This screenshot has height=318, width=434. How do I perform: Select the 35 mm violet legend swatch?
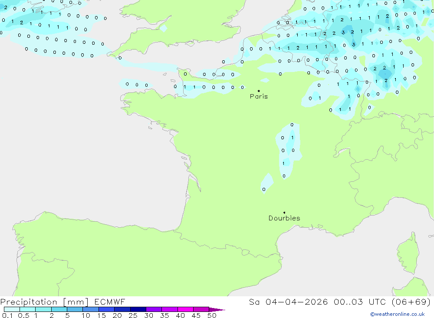click(x=170, y=309)
